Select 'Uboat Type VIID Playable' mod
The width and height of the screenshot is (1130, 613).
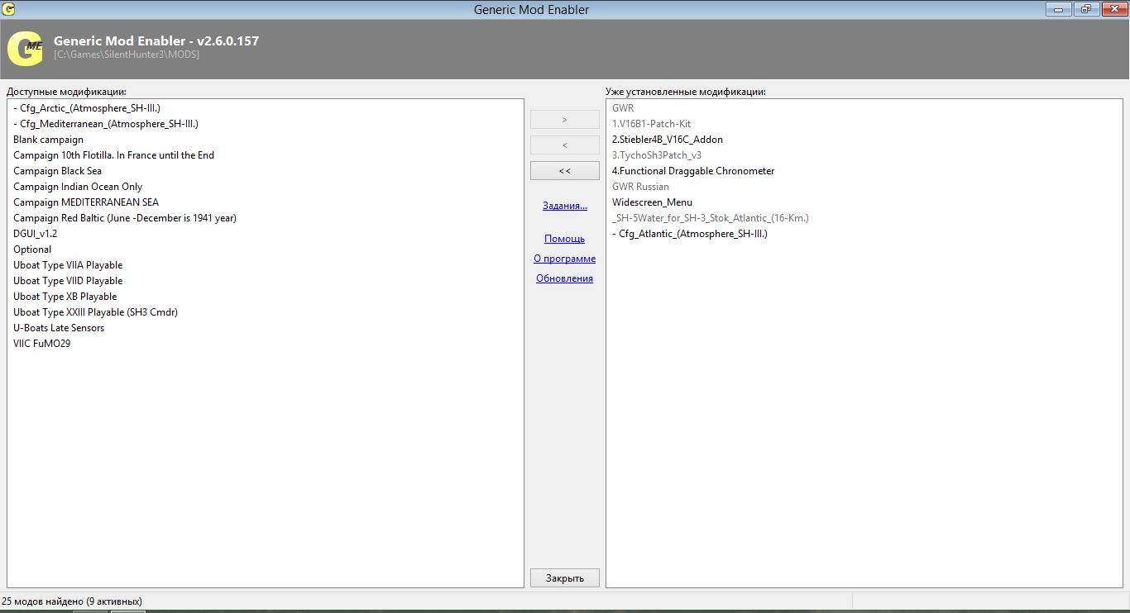click(x=68, y=281)
